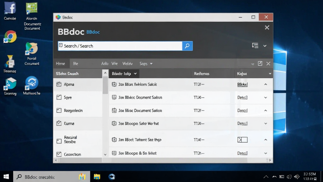Click the BBdoc link in first row
The width and height of the screenshot is (323, 182).
coord(242,84)
